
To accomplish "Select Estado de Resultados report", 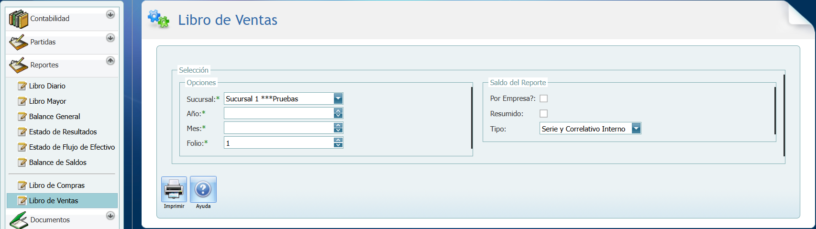I will tap(63, 132).
